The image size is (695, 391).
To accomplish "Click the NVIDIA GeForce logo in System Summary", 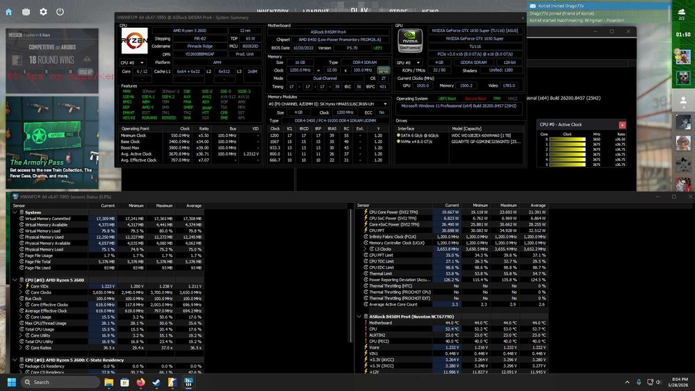I will coord(409,41).
